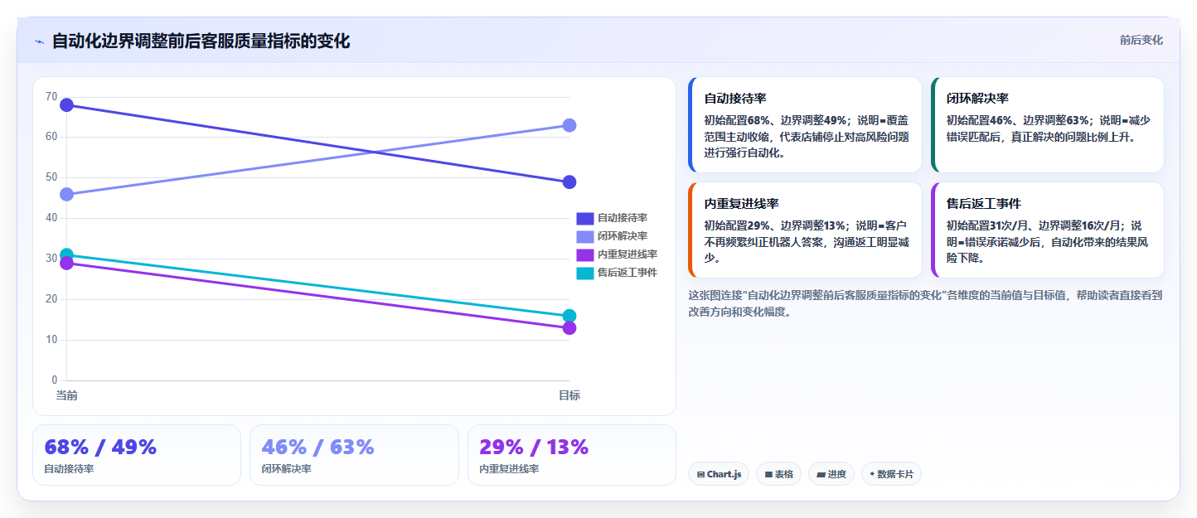Click the 进度 tag
The image size is (1197, 518).
(831, 474)
